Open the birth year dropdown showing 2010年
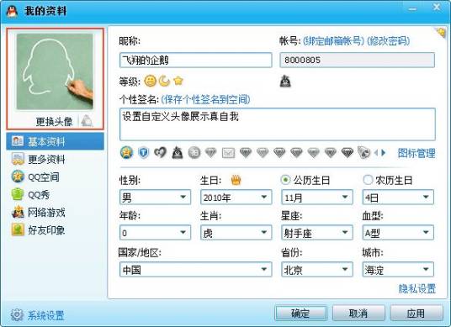This screenshot has height=327, width=451. pyautogui.click(x=236, y=197)
